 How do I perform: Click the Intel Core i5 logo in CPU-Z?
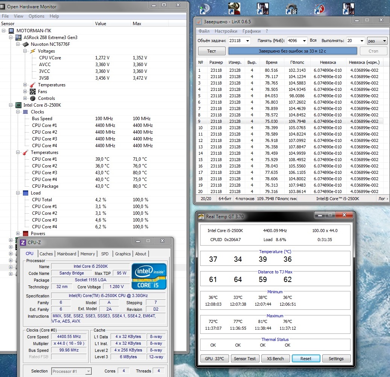tap(149, 276)
